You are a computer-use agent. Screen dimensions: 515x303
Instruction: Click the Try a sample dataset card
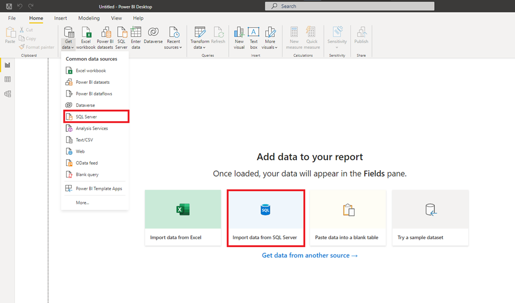pos(430,218)
